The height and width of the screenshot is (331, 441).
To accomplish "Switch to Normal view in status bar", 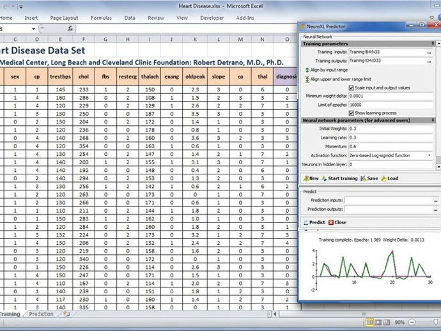I will click(x=370, y=322).
